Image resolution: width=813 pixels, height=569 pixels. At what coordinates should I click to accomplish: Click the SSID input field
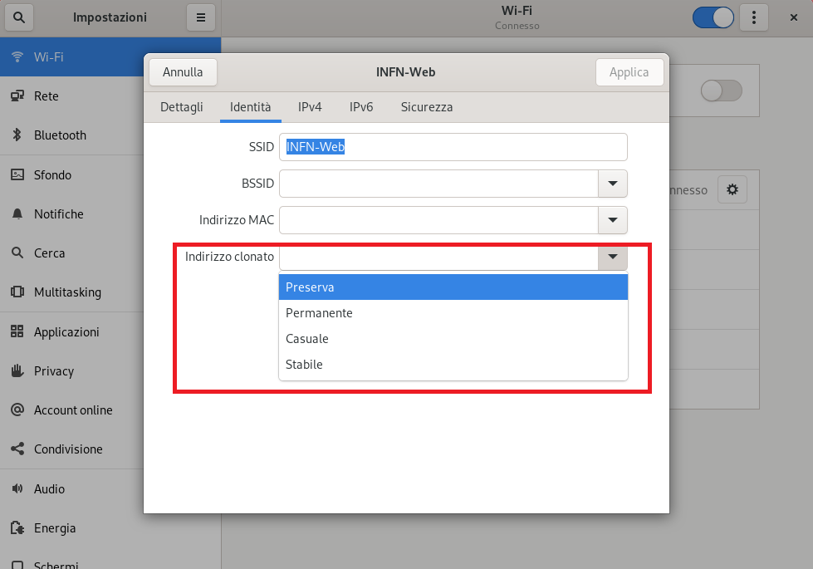tap(453, 147)
